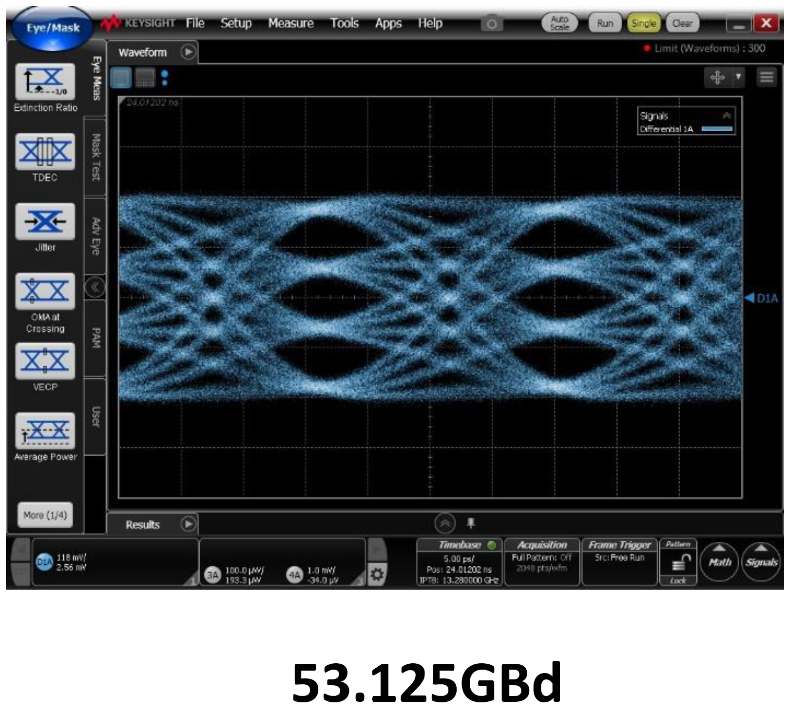Screen dimensions: 788x715
Task: Expand the Results panel upward
Action: (x=444, y=524)
